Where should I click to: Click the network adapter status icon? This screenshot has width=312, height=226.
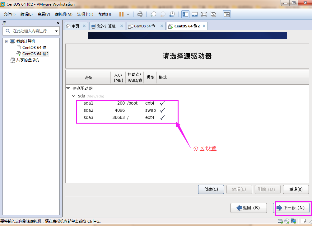pos(293,221)
